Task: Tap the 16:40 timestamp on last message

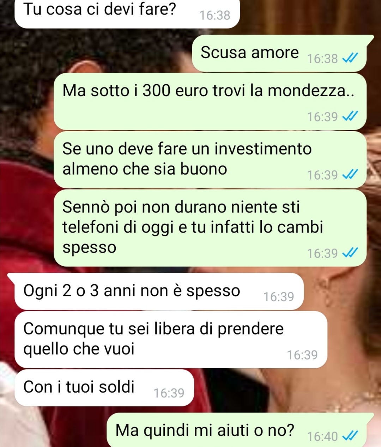Action: tap(322, 436)
